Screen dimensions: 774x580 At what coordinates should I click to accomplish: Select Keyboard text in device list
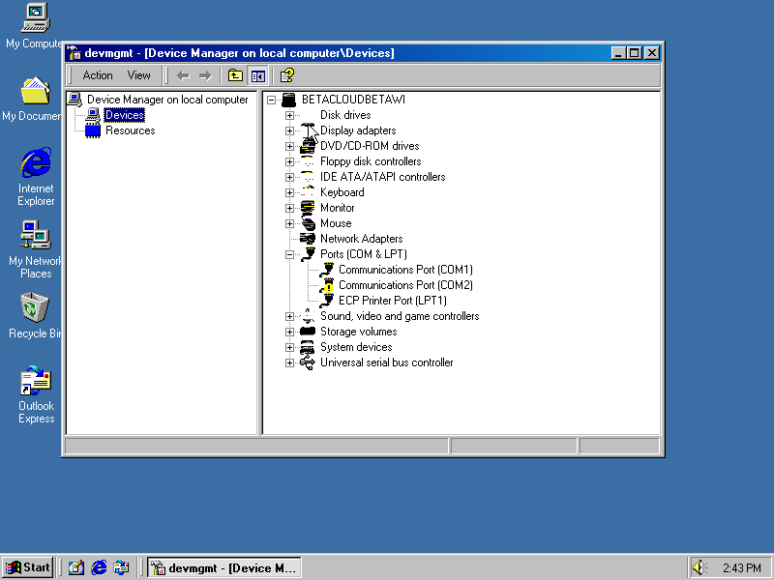click(342, 192)
